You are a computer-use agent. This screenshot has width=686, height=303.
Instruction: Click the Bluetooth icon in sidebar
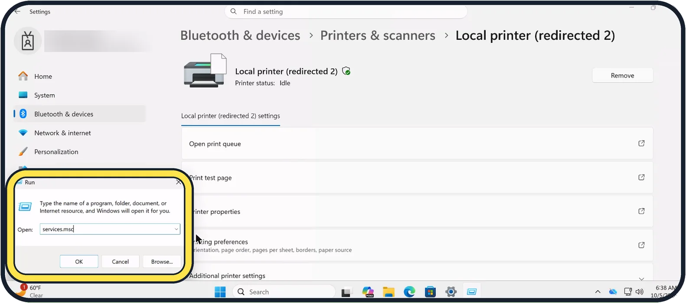coord(23,114)
